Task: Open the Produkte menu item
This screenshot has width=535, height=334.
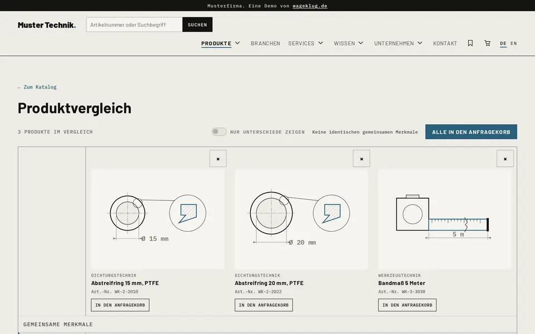Action: [x=216, y=43]
